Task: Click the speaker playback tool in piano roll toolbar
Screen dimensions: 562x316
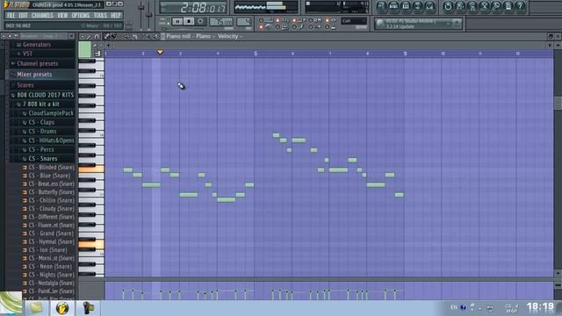Action: pyautogui.click(x=155, y=36)
